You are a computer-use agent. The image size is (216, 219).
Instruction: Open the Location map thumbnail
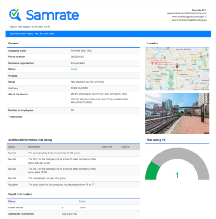[x=177, y=69]
